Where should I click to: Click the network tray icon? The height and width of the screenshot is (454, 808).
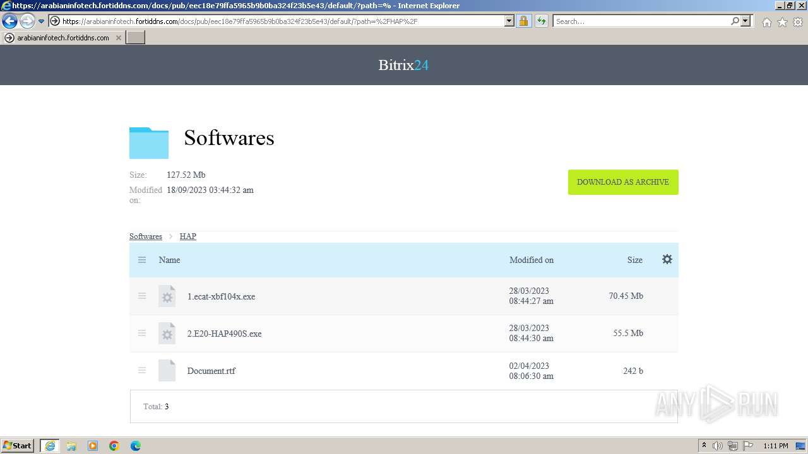733,446
